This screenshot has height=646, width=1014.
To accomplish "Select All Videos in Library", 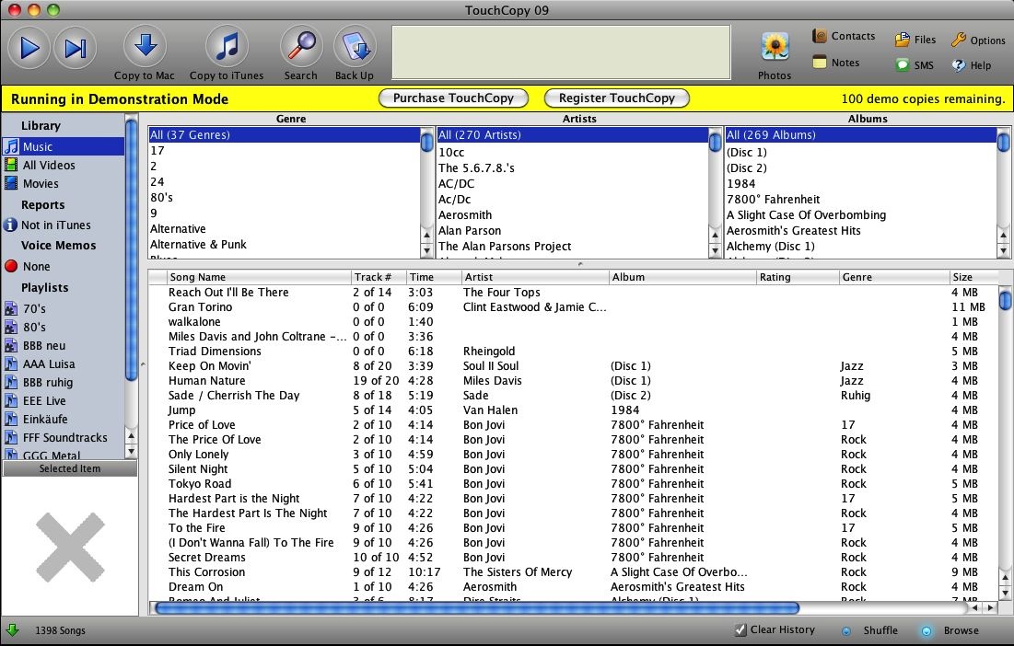I will pyautogui.click(x=49, y=166).
